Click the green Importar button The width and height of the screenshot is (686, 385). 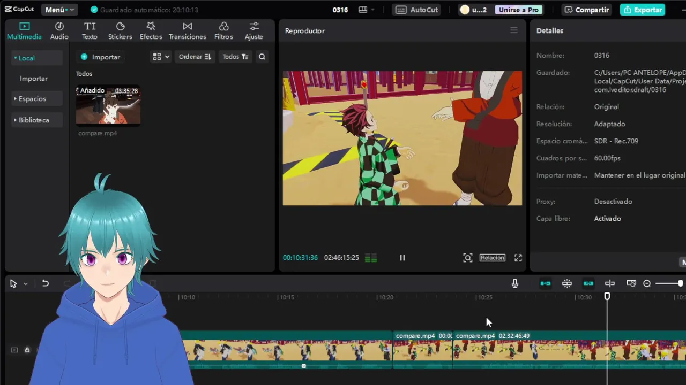click(100, 57)
